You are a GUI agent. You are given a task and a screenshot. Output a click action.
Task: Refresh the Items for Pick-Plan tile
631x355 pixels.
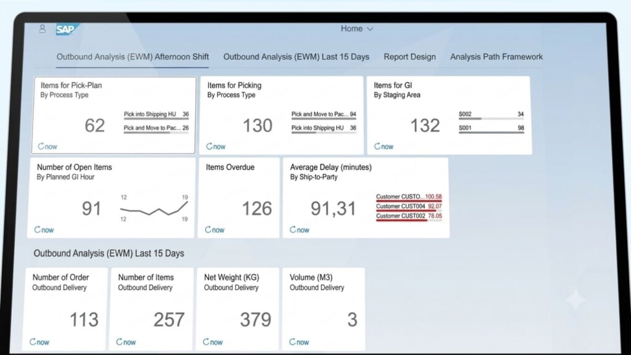(x=47, y=147)
